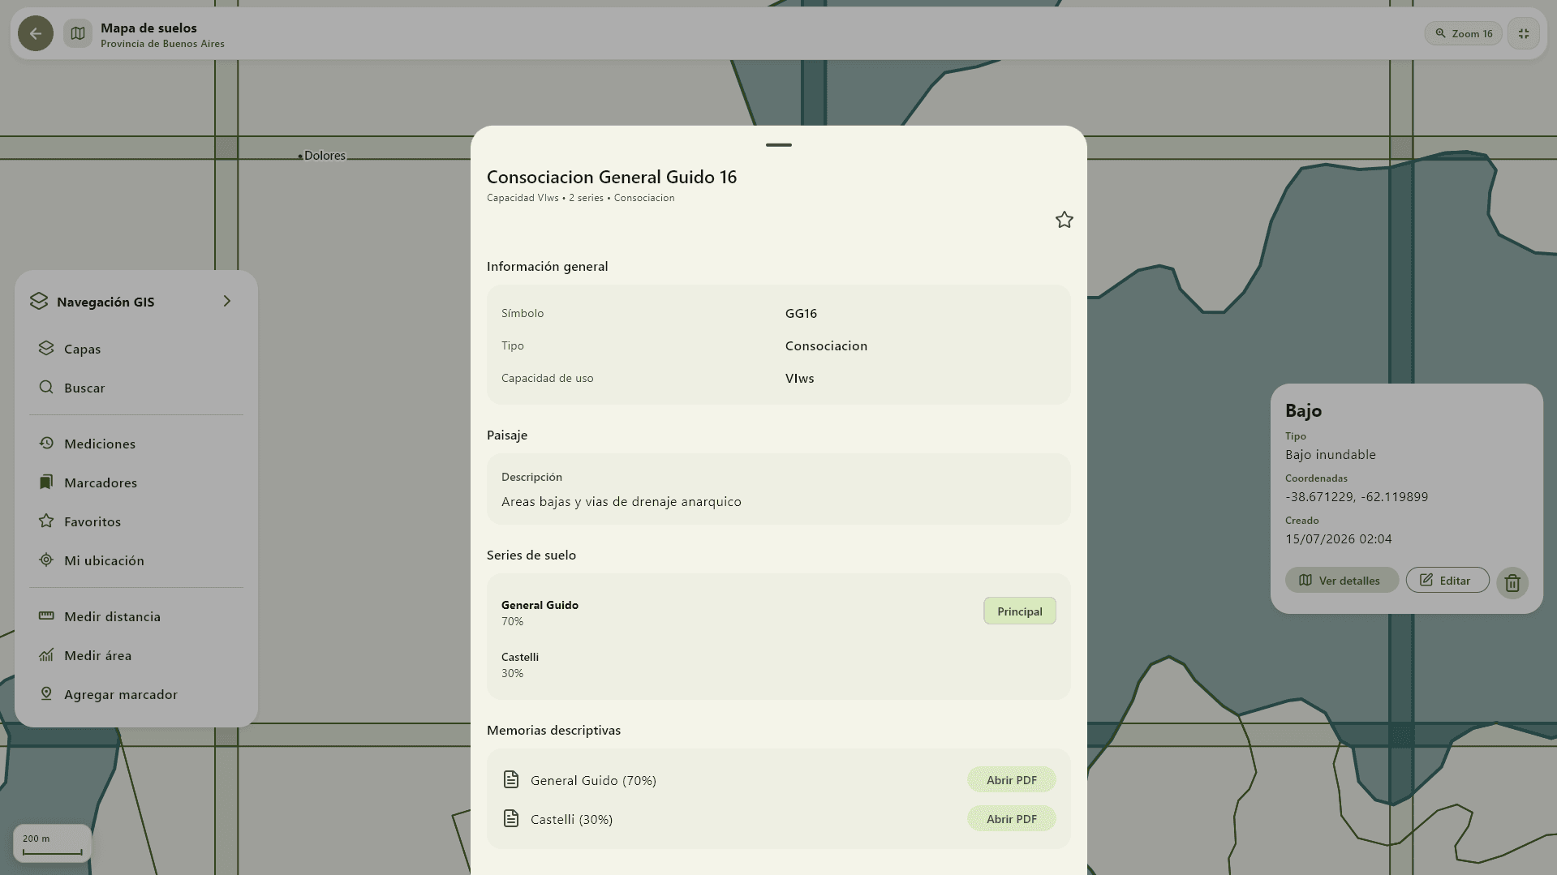Click the Principal badge for General Guido

pyautogui.click(x=1020, y=611)
